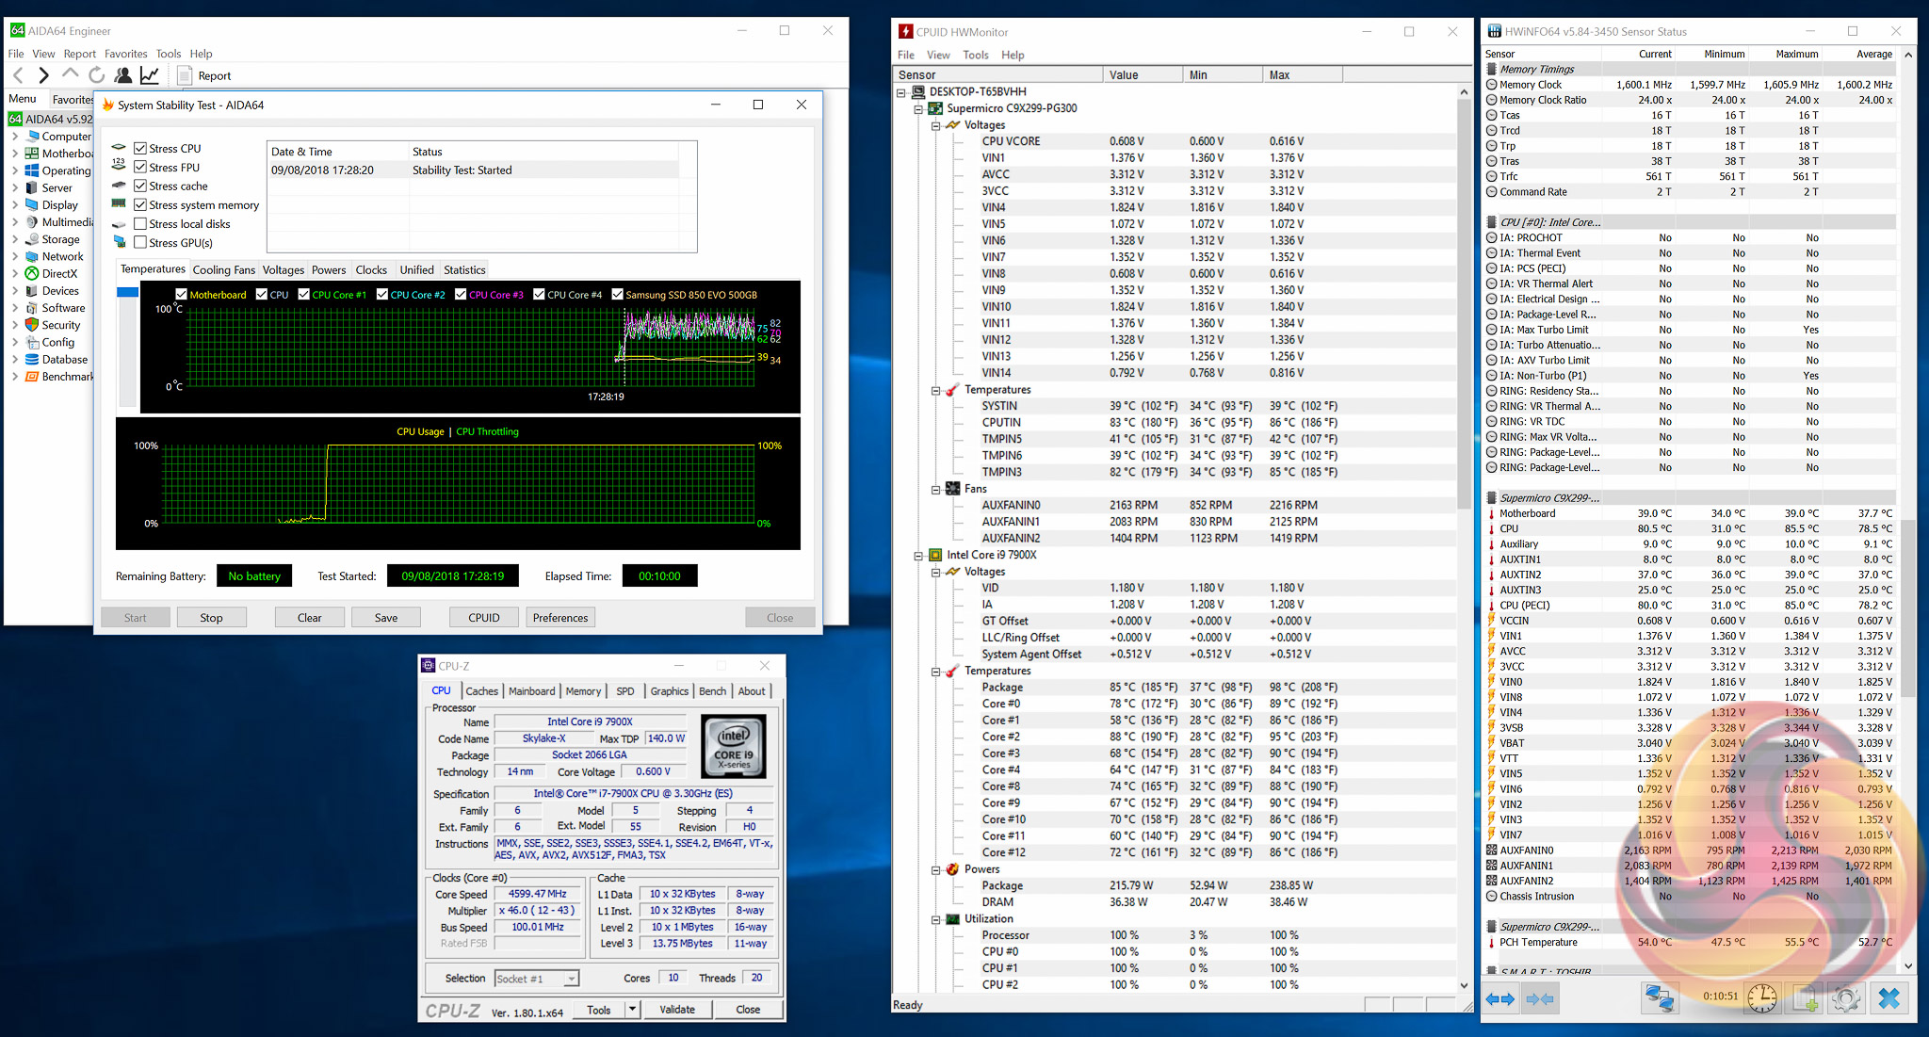Uncheck the Stress FPU checkbox
The height and width of the screenshot is (1037, 1929).
tap(140, 168)
